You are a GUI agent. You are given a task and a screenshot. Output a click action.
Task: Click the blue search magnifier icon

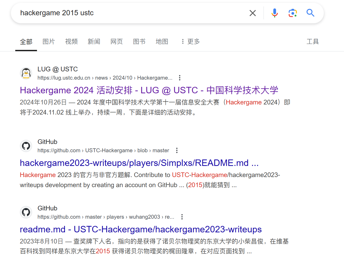click(310, 13)
